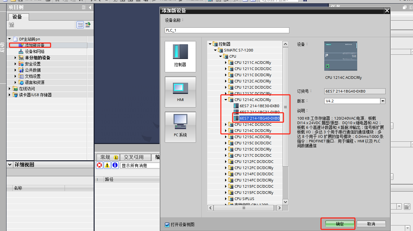This screenshot has width=413, height=231.
Task: Select 6ES7 214-1BG40-0XB0 in device list
Action: pyautogui.click(x=259, y=118)
